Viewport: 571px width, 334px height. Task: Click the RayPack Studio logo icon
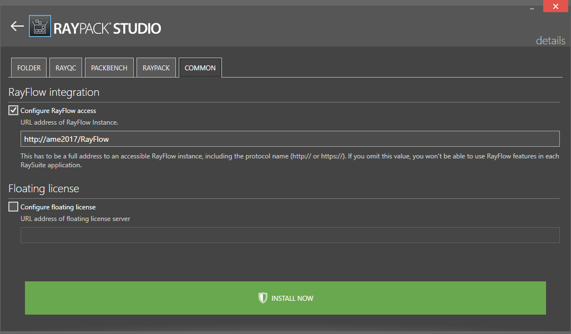39,27
